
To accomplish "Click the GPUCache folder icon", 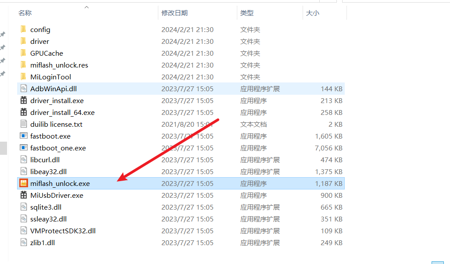I will click(x=24, y=53).
